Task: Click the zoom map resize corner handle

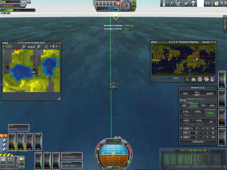Action: 59,98
